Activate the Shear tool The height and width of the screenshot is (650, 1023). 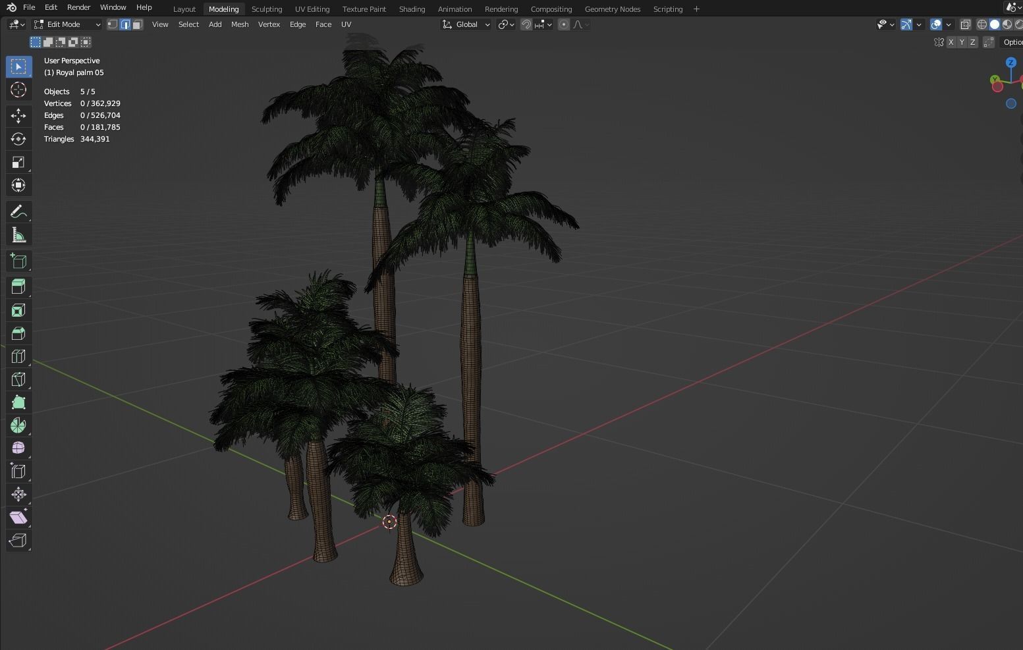(18, 517)
